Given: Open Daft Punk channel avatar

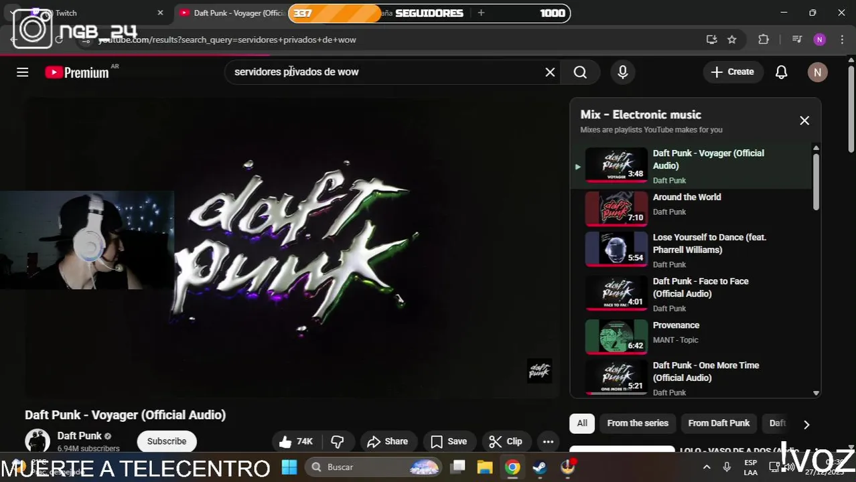Looking at the screenshot, I should (x=38, y=441).
